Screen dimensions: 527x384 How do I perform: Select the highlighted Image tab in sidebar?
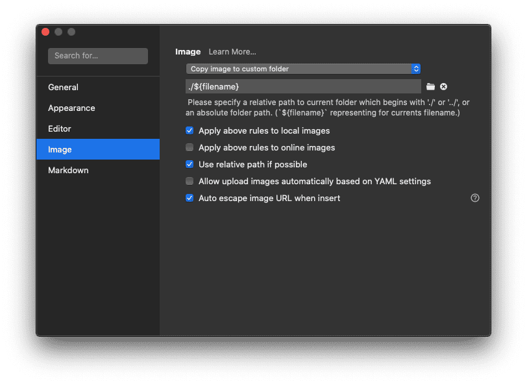(x=60, y=149)
